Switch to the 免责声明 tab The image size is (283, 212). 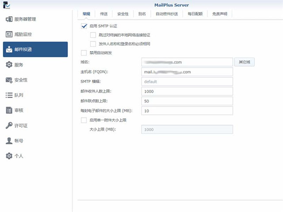point(220,14)
